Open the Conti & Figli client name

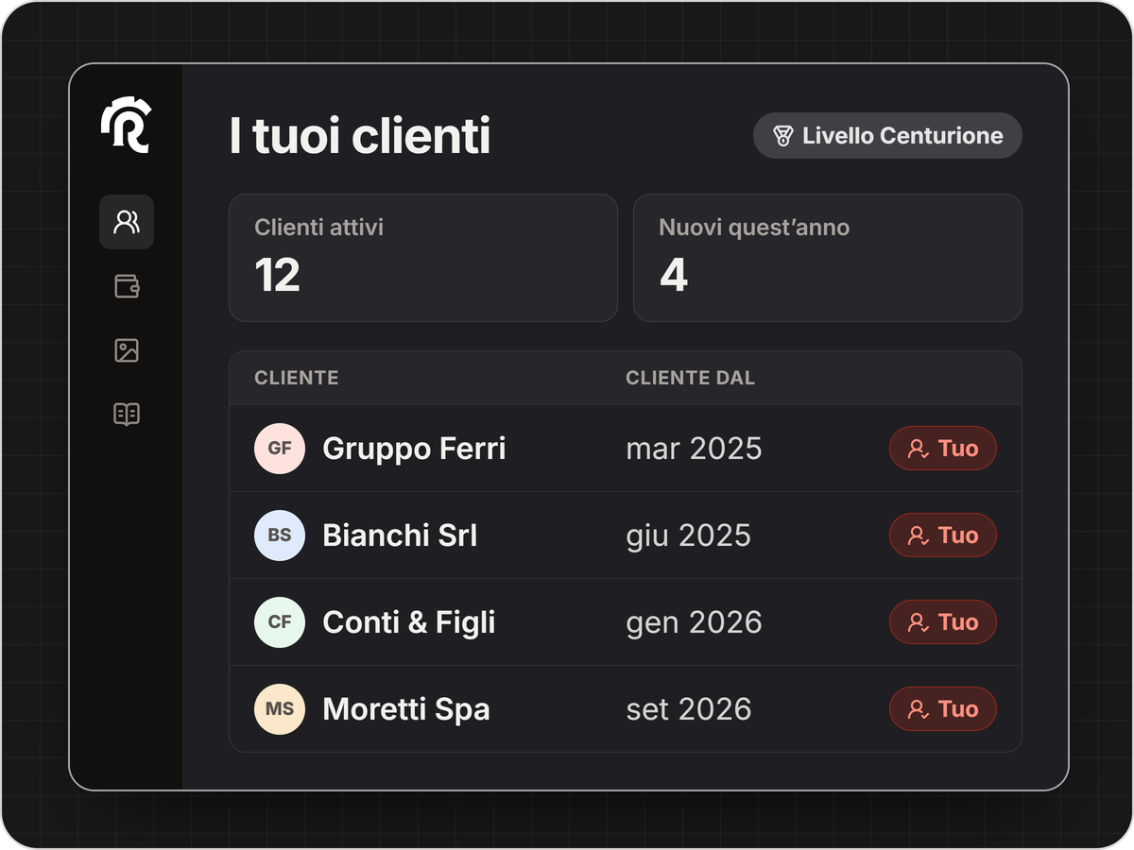(409, 622)
